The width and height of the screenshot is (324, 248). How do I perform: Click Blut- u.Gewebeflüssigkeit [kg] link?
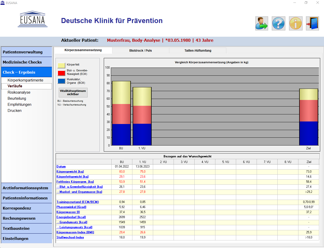pyautogui.click(x=80, y=187)
